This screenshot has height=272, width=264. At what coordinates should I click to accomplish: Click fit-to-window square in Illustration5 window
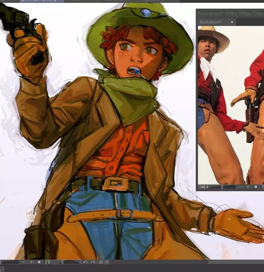pos(255,187)
